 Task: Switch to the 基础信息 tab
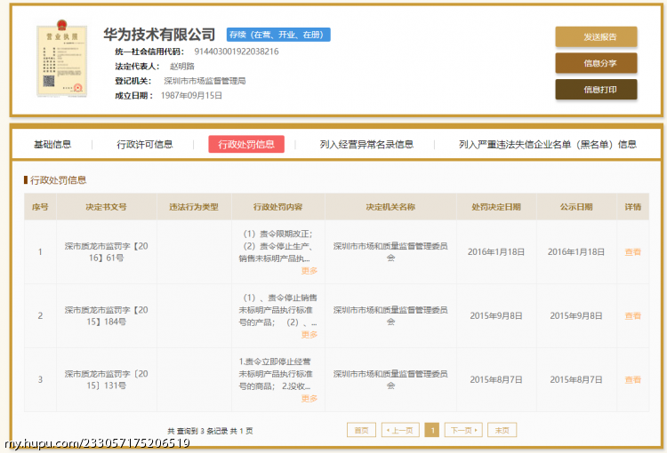coord(52,145)
